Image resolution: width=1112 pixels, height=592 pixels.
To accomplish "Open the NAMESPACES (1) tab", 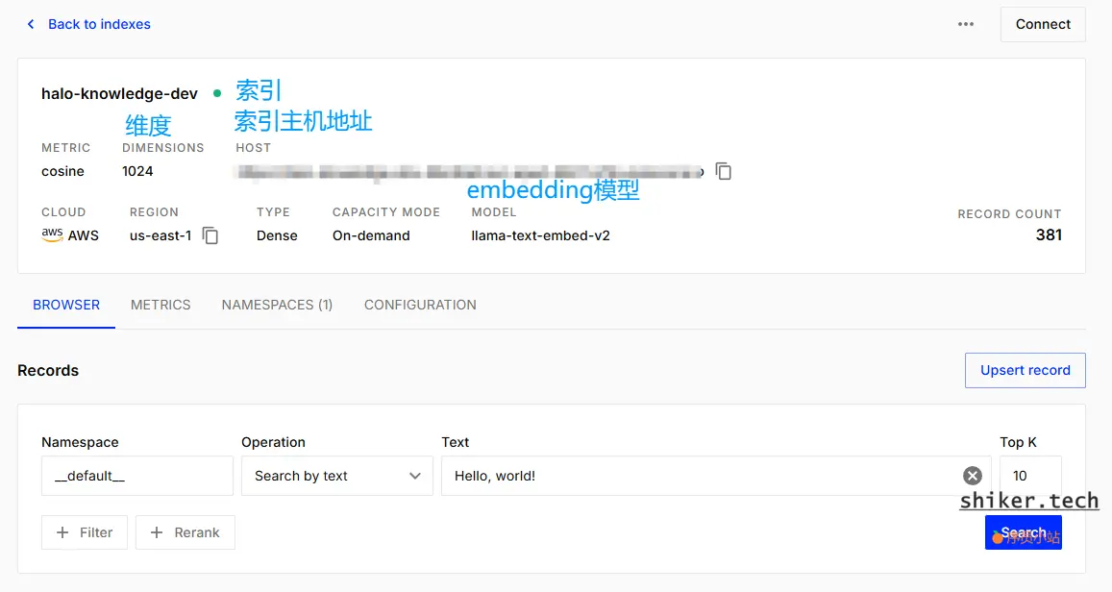I will [x=277, y=305].
